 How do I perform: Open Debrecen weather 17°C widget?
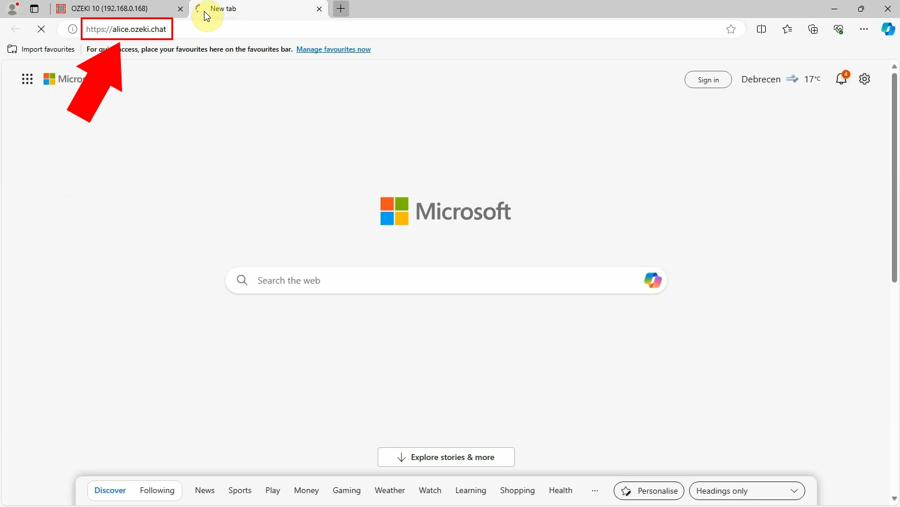click(780, 79)
